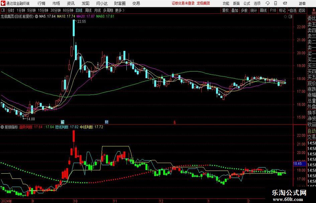Open 多周期 multi-period view
Screen dimensions: 316x203
[108, 10]
